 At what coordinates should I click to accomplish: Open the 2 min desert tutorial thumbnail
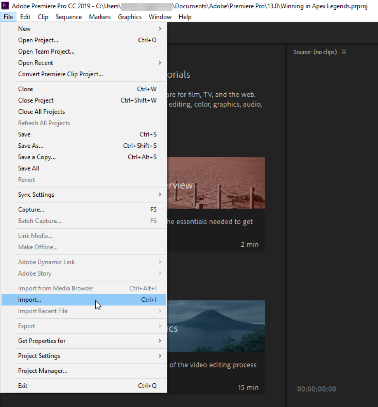(x=216, y=183)
